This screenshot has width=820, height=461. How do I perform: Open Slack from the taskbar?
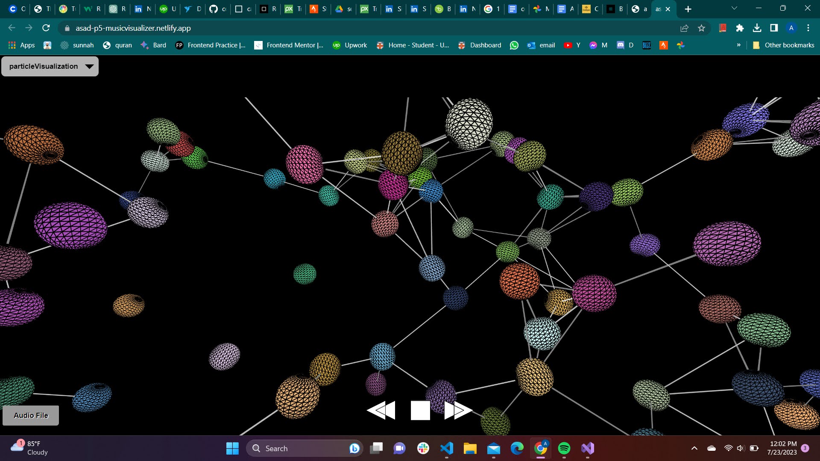point(423,448)
